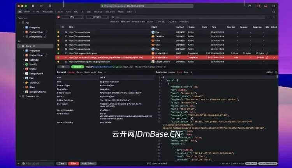The image size is (292, 168).
Task: Select the HTTPS protocol filter tab
Action: click(36, 12)
